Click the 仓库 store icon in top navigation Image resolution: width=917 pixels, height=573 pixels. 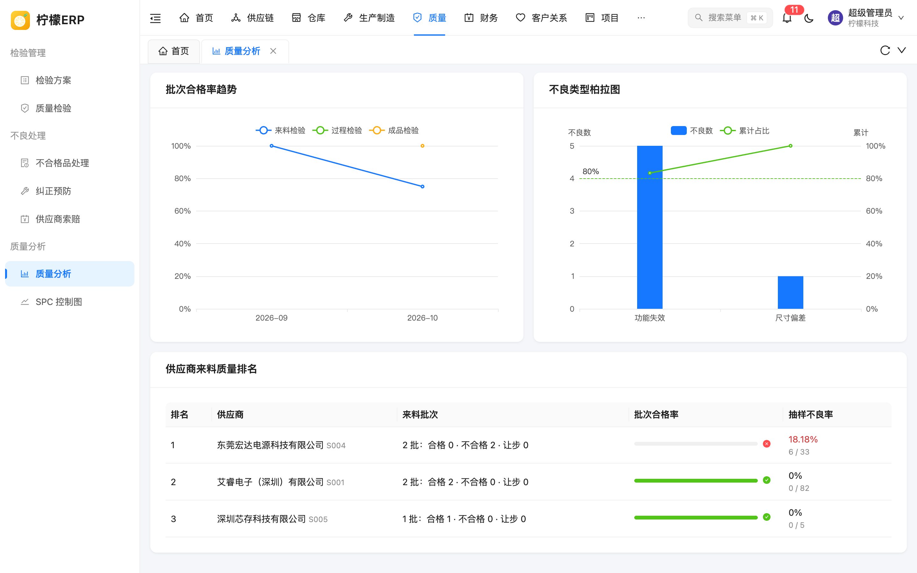tap(296, 18)
